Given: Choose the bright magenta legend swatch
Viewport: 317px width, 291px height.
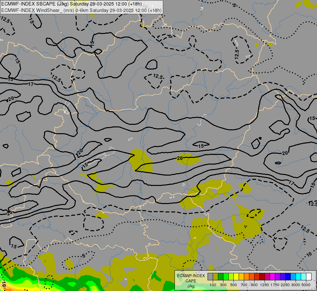Looking at the screenshot, I should point(273,277).
